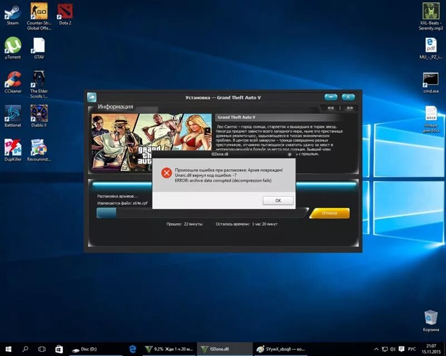Open Task View on the taskbar
Screen dimensions: 446x356
point(42,349)
